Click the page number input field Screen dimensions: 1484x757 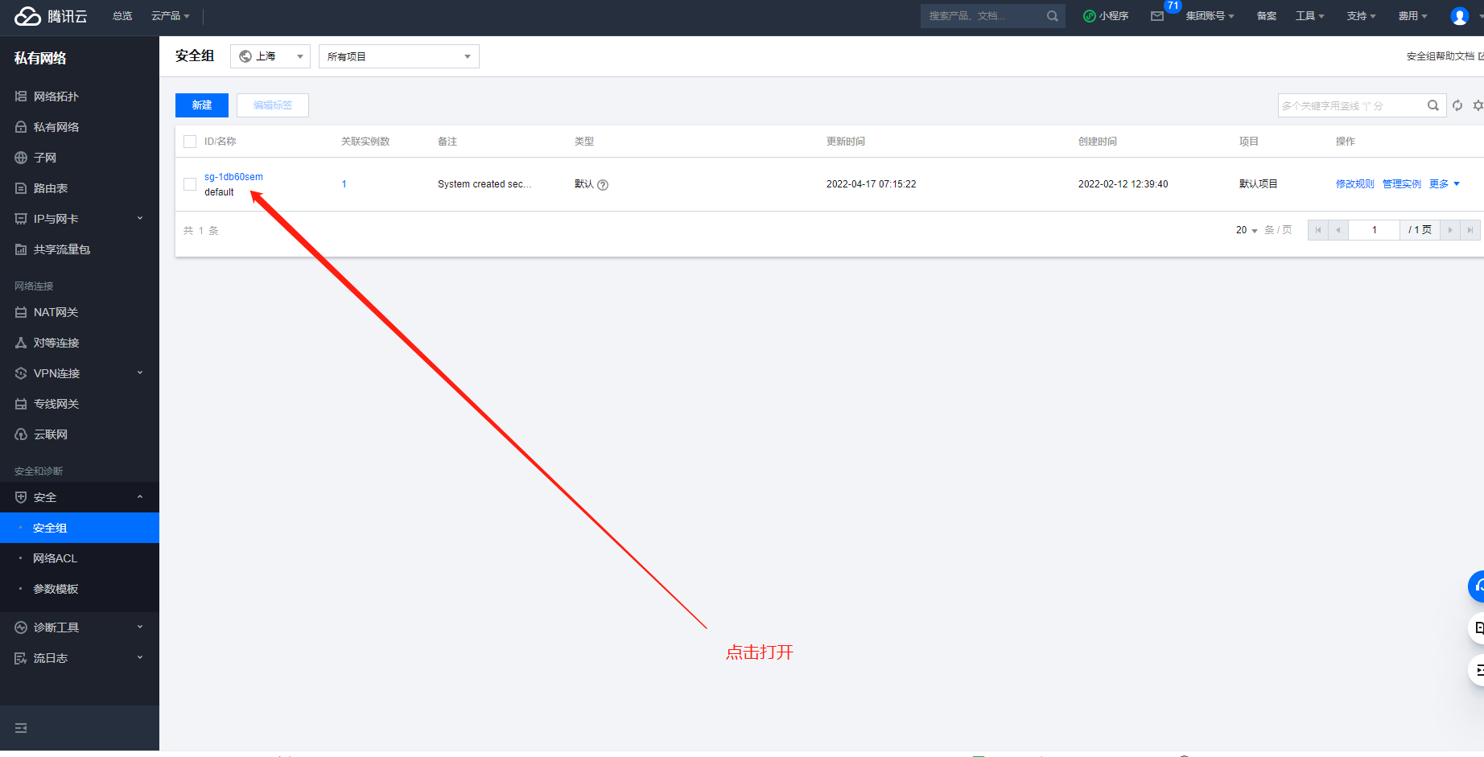tap(1374, 230)
